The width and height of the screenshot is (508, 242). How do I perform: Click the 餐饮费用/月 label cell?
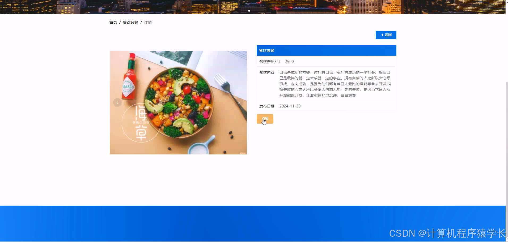269,61
